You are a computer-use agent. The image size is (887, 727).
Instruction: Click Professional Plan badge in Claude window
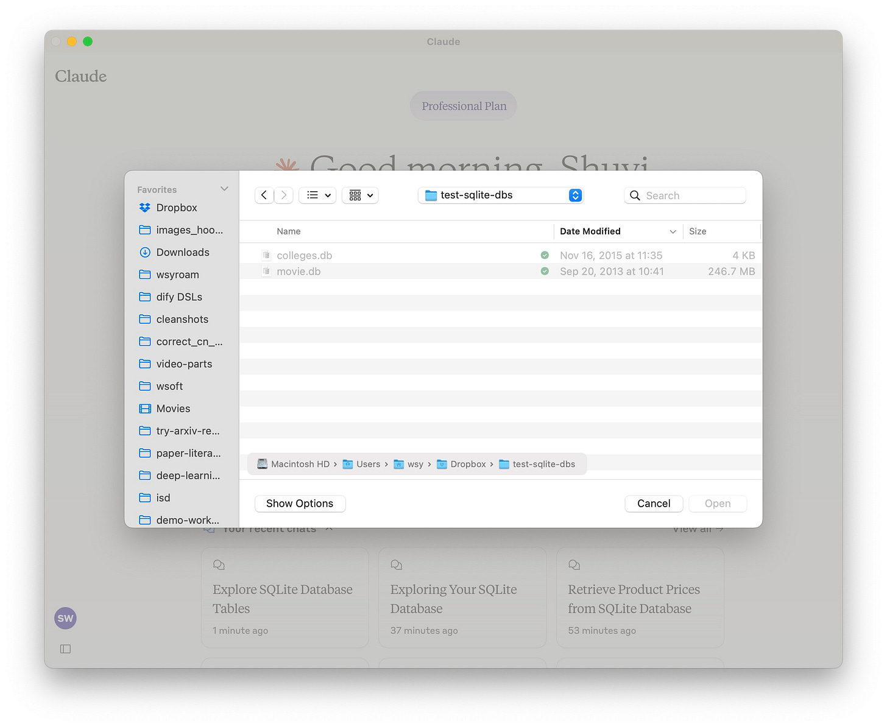[x=464, y=106]
